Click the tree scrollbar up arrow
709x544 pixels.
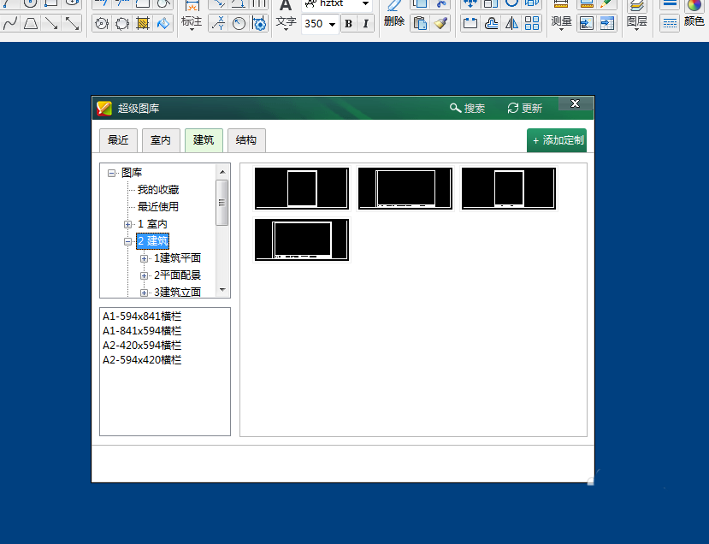pos(222,172)
